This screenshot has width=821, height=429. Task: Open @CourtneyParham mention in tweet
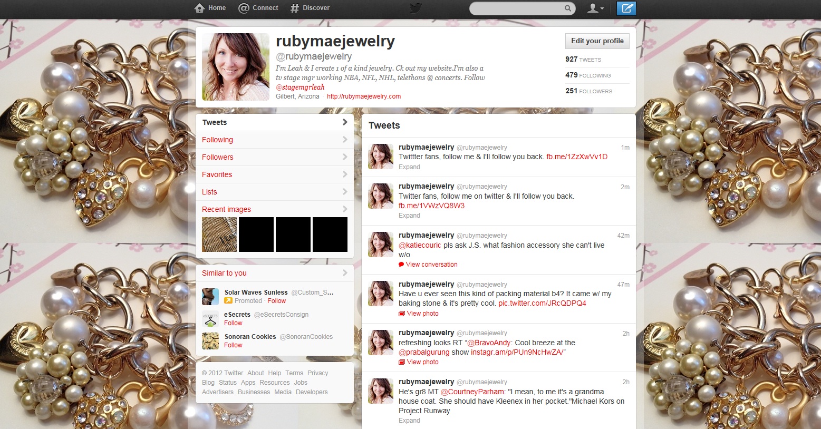tap(472, 392)
